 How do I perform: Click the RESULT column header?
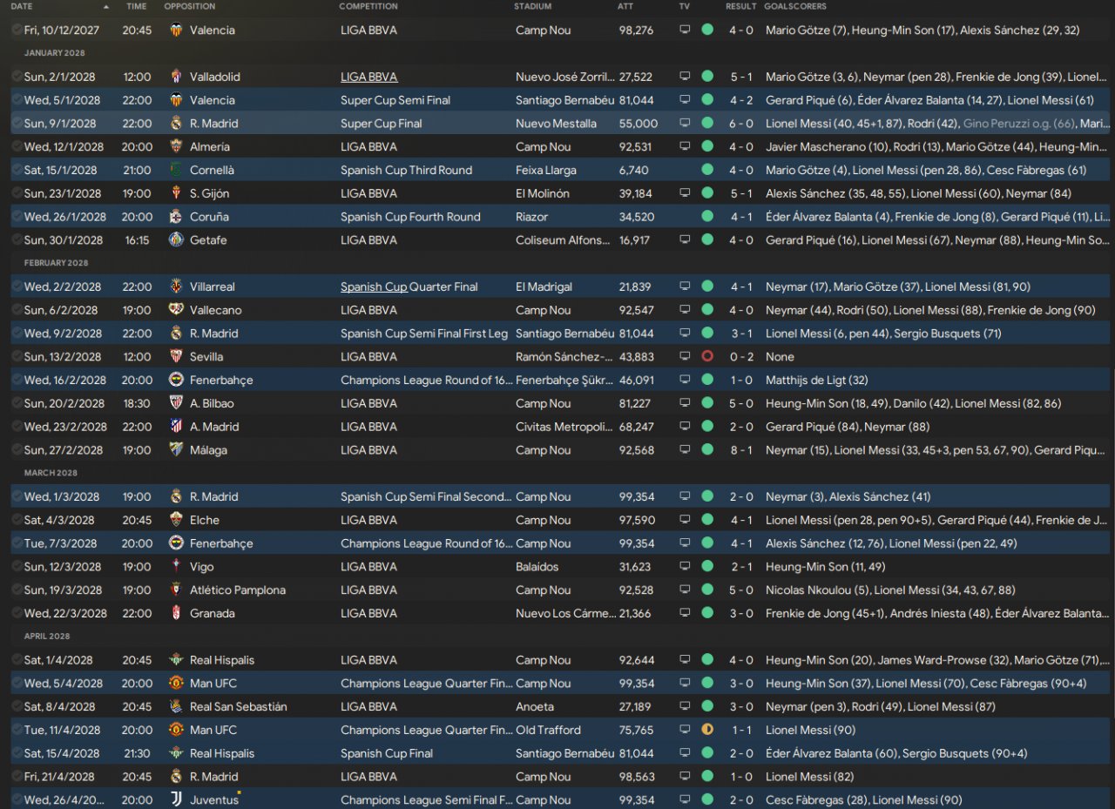pyautogui.click(x=741, y=6)
